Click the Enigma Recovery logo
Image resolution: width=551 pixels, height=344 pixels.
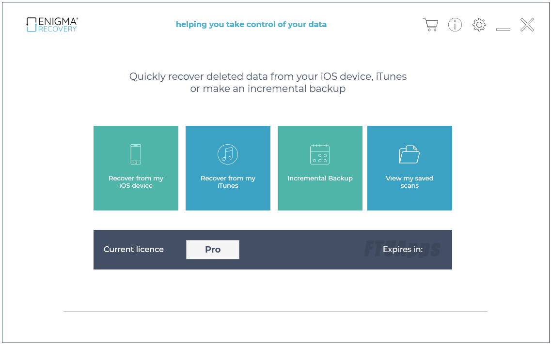tap(52, 25)
